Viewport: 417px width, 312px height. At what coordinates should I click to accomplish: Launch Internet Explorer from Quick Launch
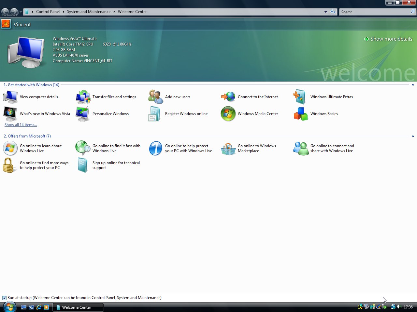click(39, 307)
